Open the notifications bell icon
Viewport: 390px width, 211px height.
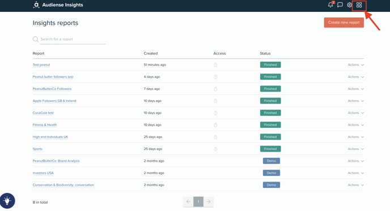[330, 5]
